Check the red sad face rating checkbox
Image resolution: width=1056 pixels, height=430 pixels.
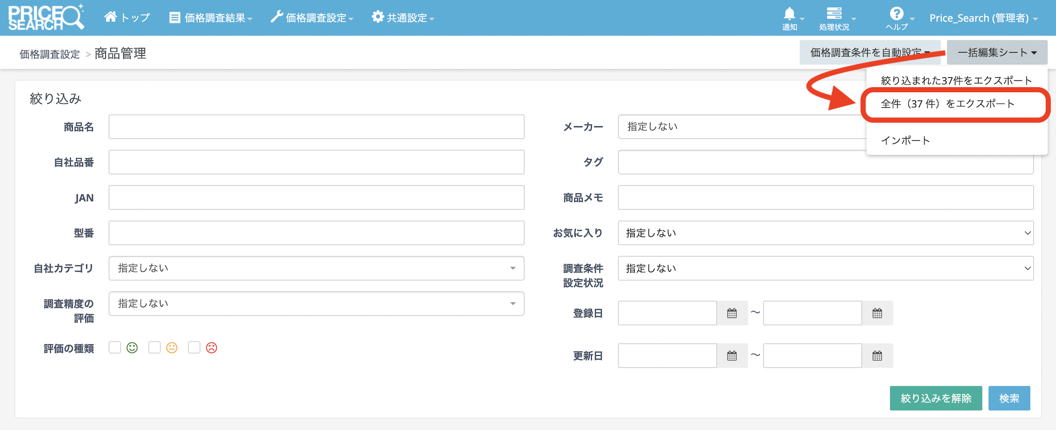tap(194, 348)
